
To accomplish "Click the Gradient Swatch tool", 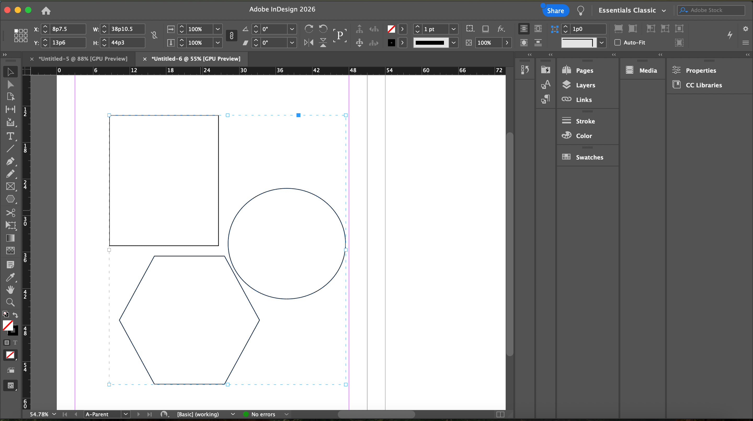I will 10,238.
